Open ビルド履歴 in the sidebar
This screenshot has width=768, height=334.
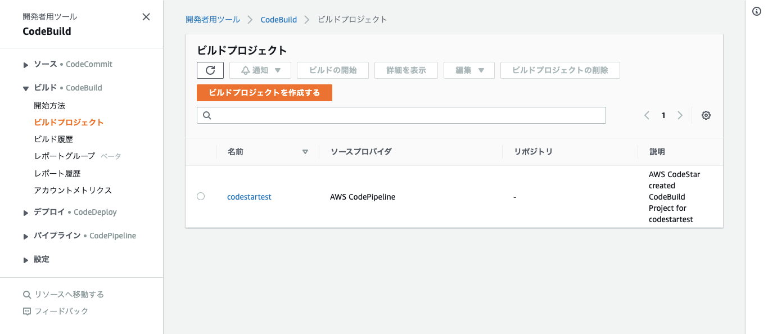click(x=53, y=139)
